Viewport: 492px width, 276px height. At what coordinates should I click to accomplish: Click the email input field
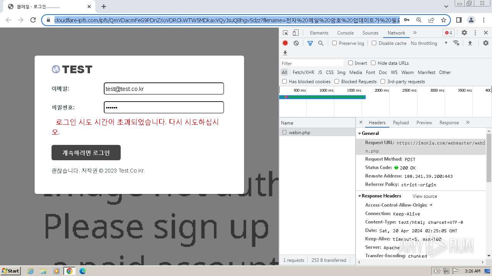tap(164, 89)
